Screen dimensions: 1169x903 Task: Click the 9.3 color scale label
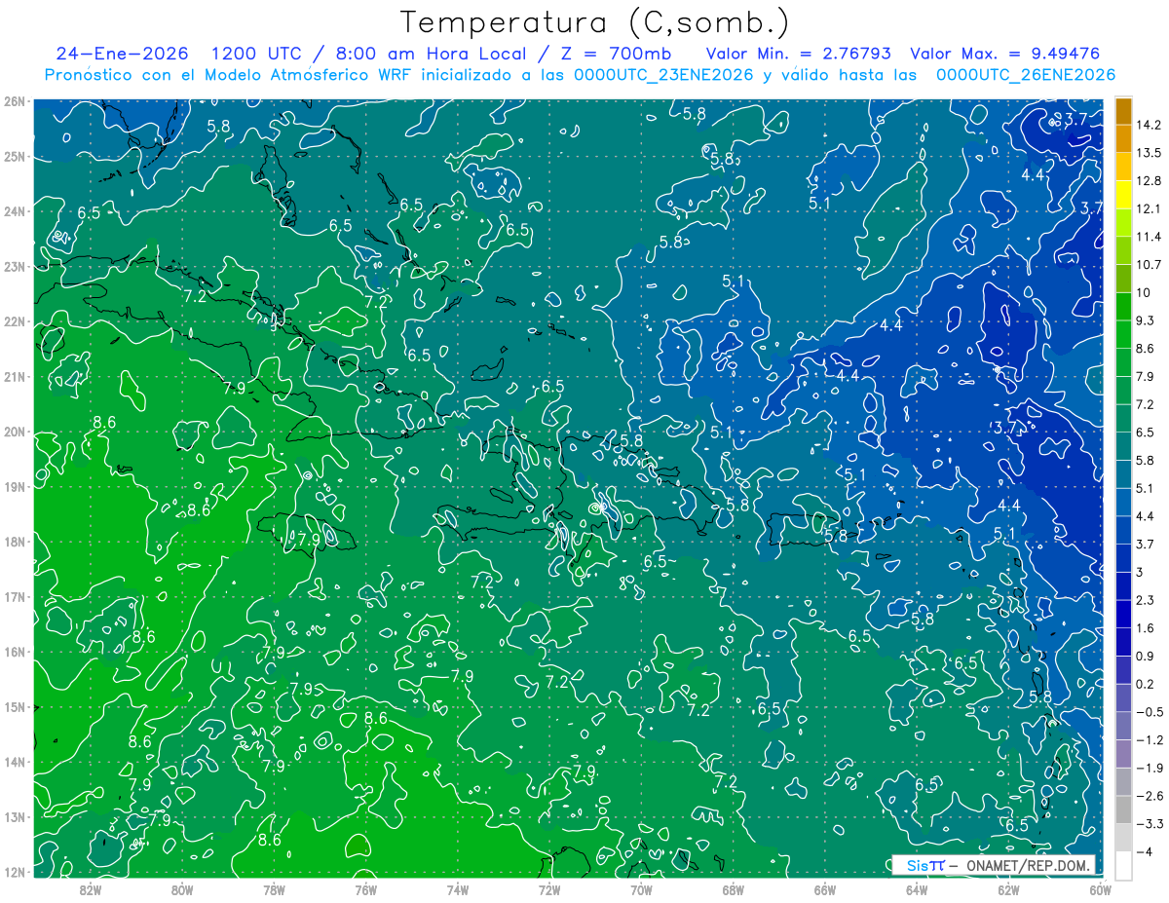(x=1147, y=320)
